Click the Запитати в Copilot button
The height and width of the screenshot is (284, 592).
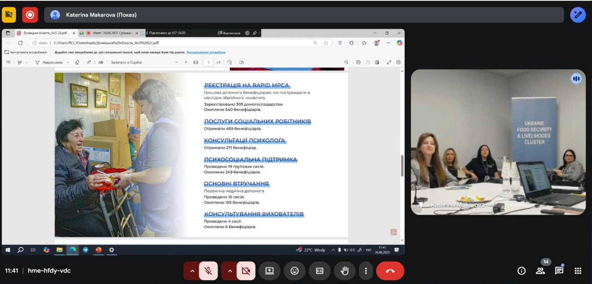point(126,62)
